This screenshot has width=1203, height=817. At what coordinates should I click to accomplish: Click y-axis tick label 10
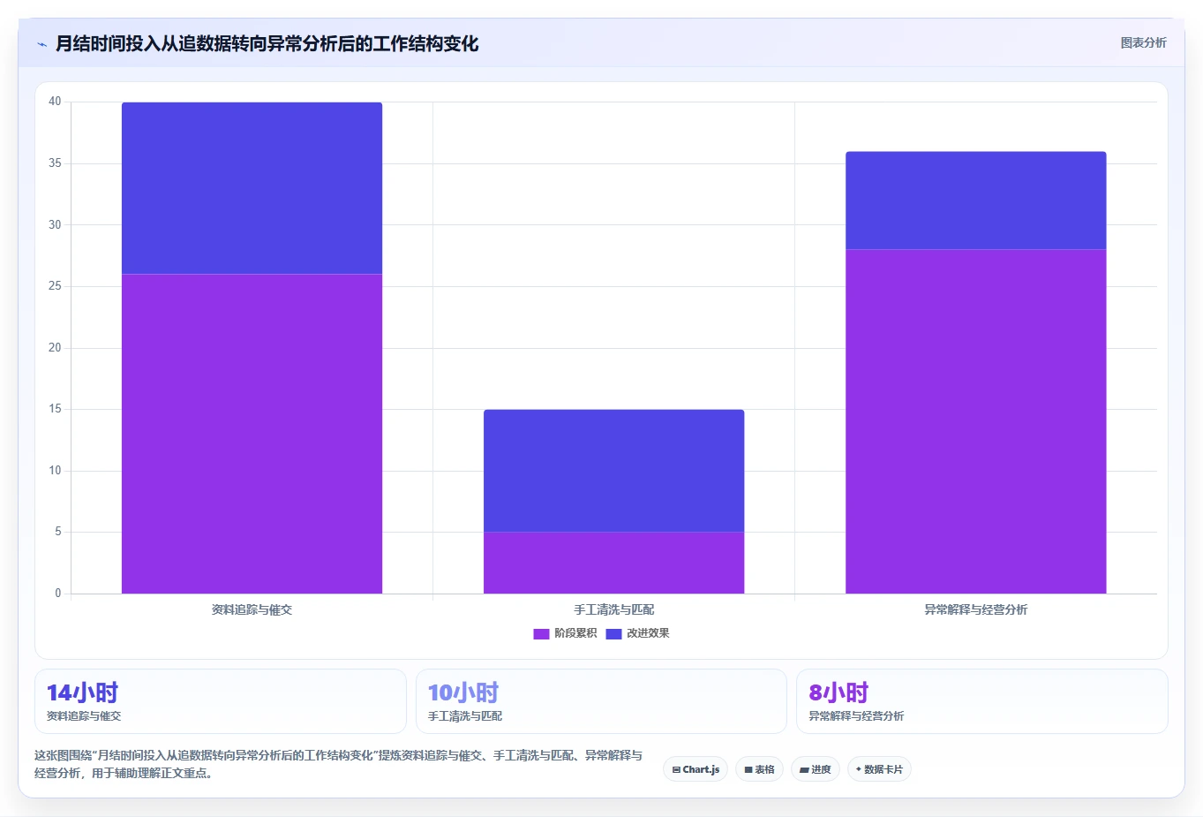click(x=55, y=471)
